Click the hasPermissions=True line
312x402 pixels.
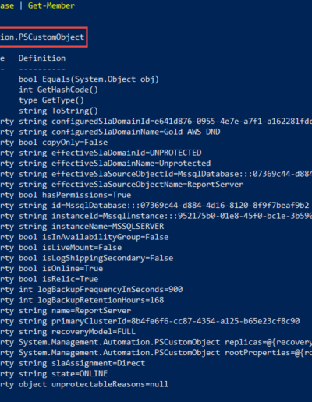tap(75, 195)
